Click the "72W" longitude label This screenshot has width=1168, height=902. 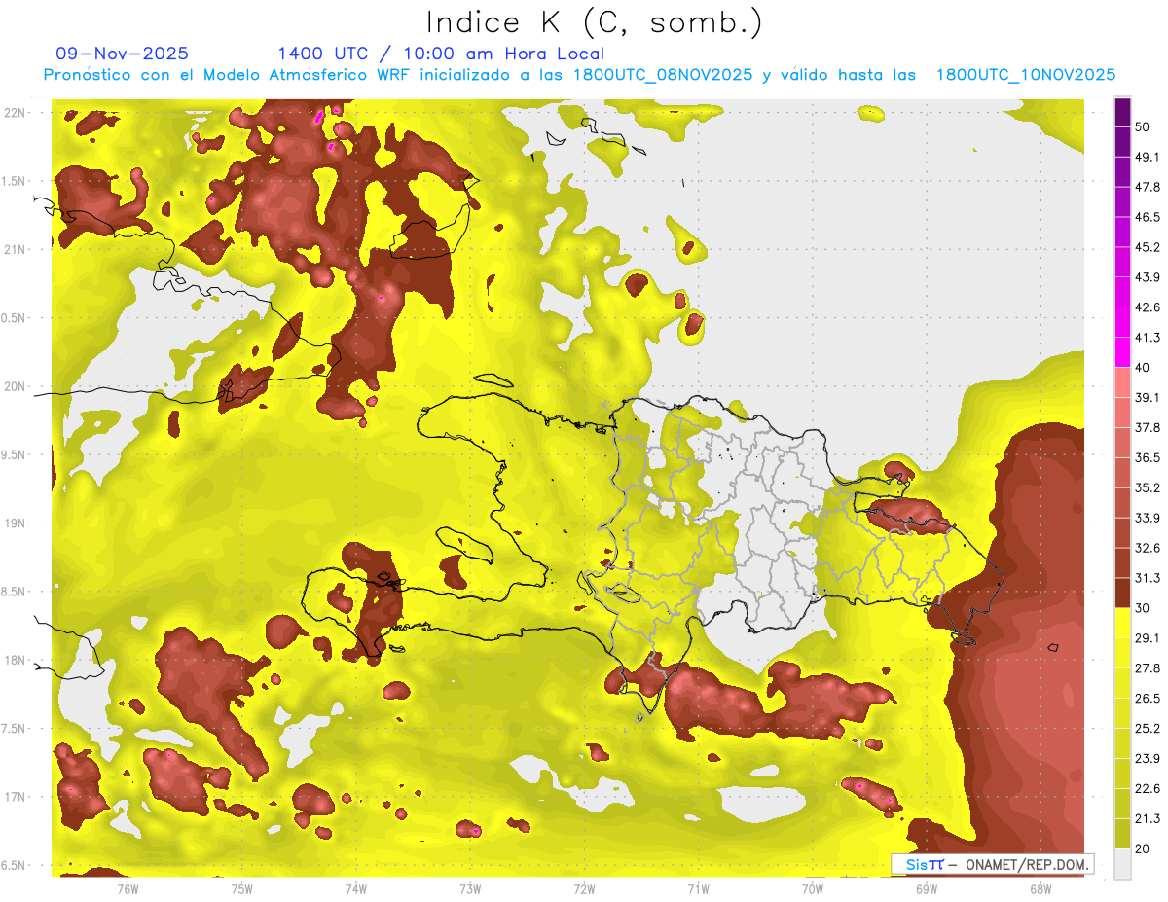point(584,888)
